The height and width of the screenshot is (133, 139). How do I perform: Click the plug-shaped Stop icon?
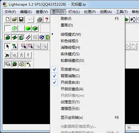click(x=28, y=55)
